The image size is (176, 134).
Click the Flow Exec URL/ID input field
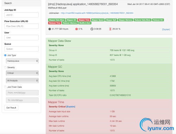tap(21, 26)
